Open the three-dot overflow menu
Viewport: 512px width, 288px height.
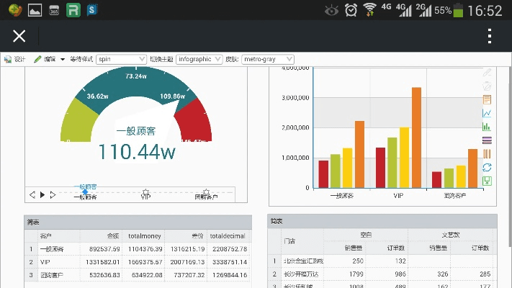(x=490, y=36)
